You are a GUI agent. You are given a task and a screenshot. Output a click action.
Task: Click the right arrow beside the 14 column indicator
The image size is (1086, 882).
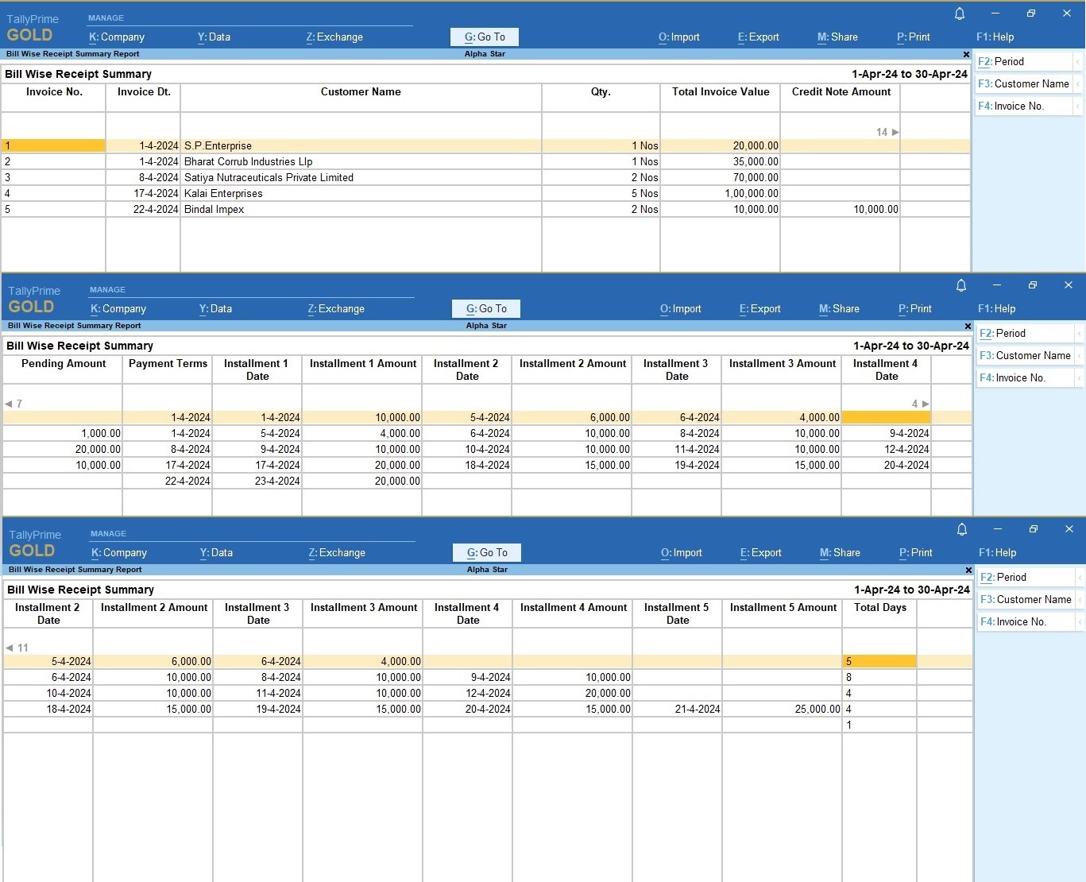[895, 132]
